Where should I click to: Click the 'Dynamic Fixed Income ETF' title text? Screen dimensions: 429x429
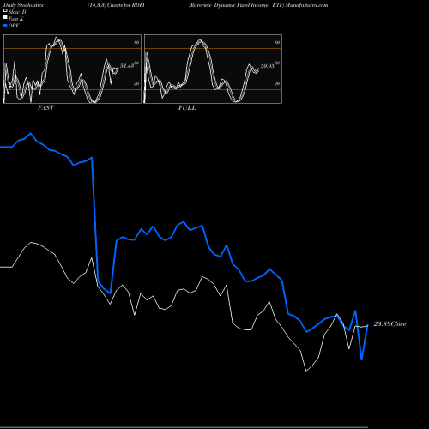pos(249,5)
